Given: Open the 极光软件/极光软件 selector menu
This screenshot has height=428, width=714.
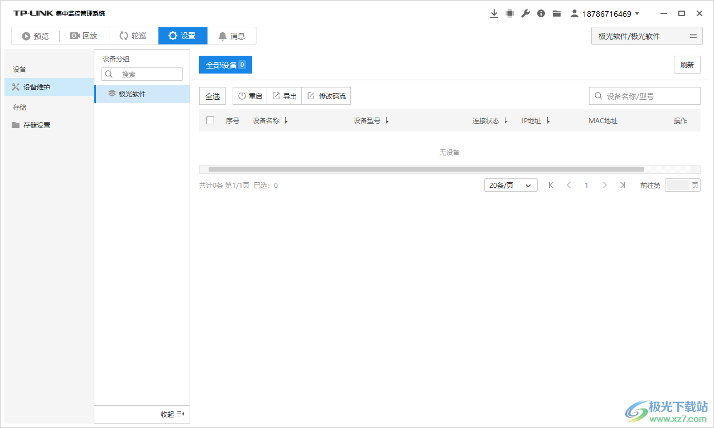Looking at the screenshot, I should (646, 36).
